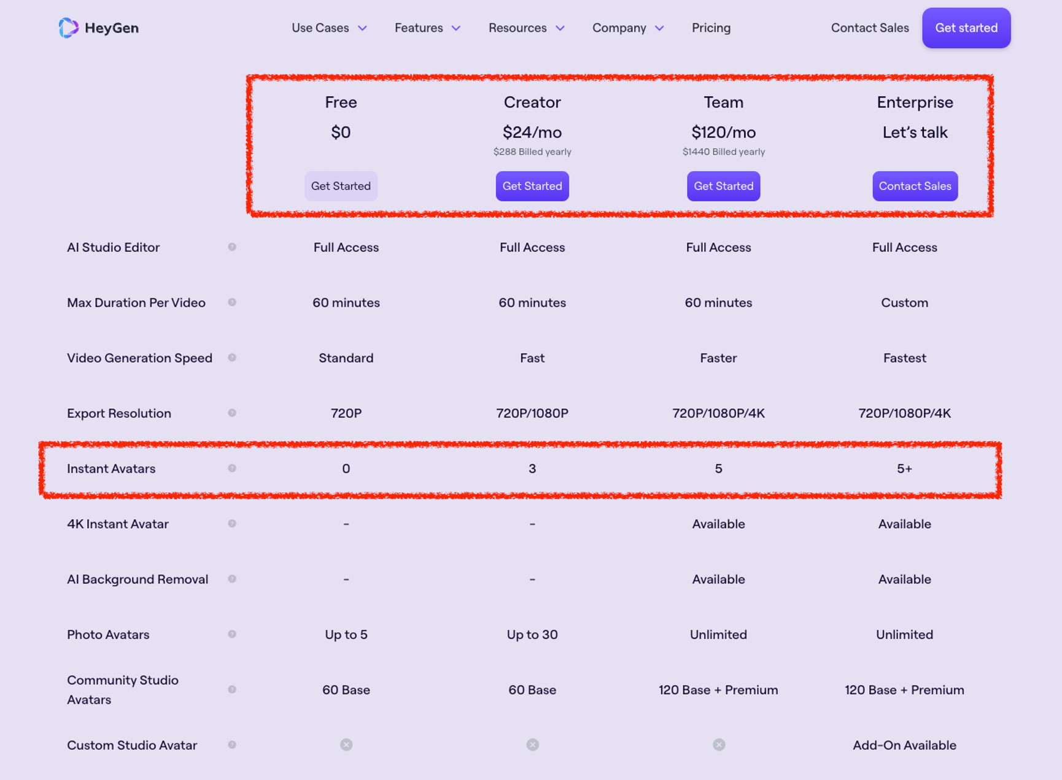This screenshot has width=1062, height=780.
Task: Click the Community Studio Avatars label
Action: [x=123, y=689]
